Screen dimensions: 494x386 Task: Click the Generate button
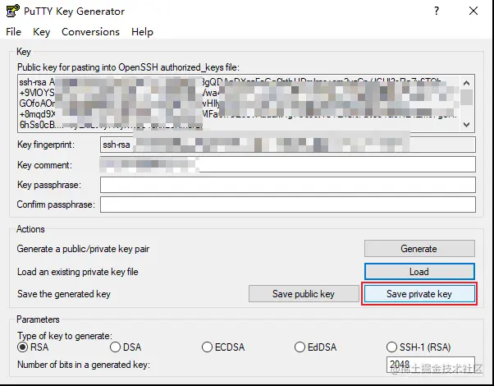click(x=419, y=249)
